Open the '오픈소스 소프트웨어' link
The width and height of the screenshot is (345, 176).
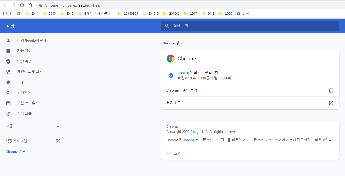pyautogui.click(x=266, y=140)
